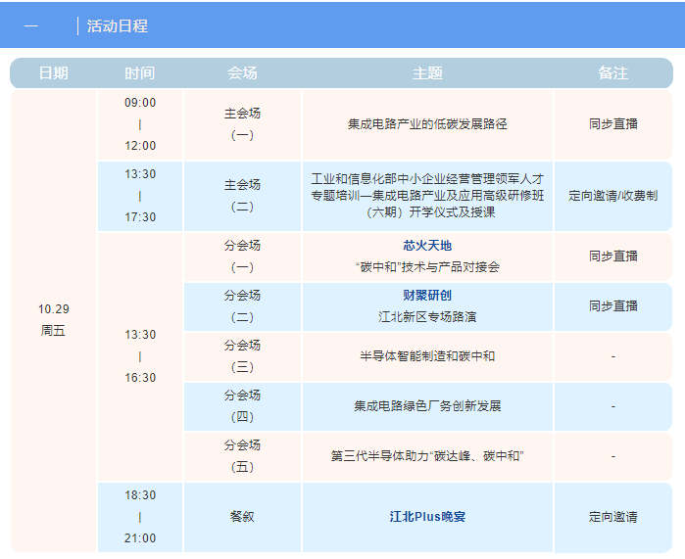Open the 芯火天地 session title
Viewport: 685px width, 559px height.
427,245
